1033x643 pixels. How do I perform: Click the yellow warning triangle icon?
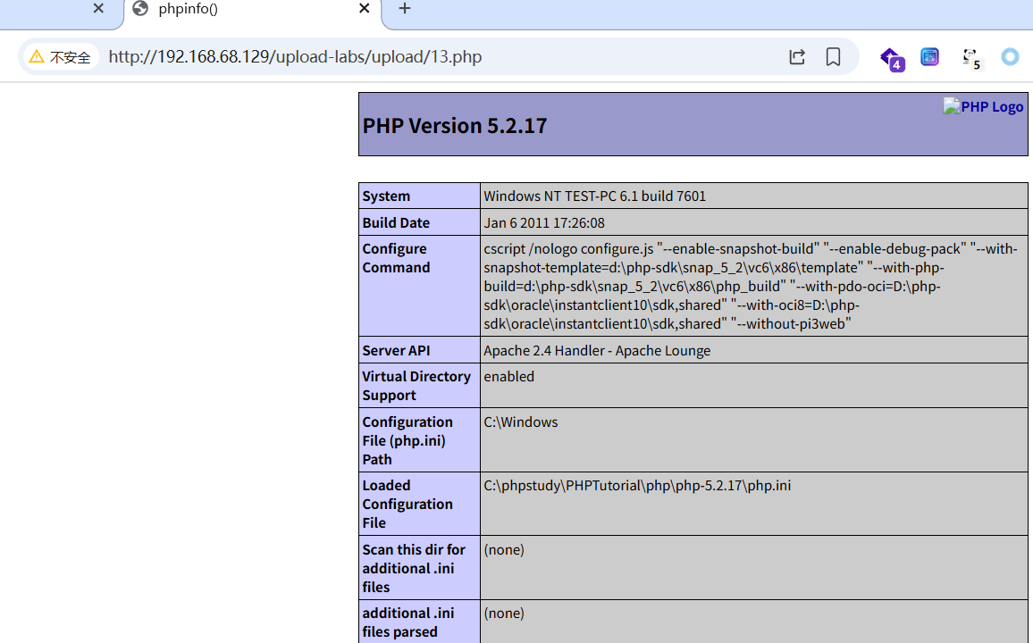[x=37, y=56]
